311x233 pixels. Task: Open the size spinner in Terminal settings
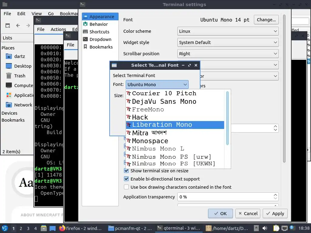275,128
